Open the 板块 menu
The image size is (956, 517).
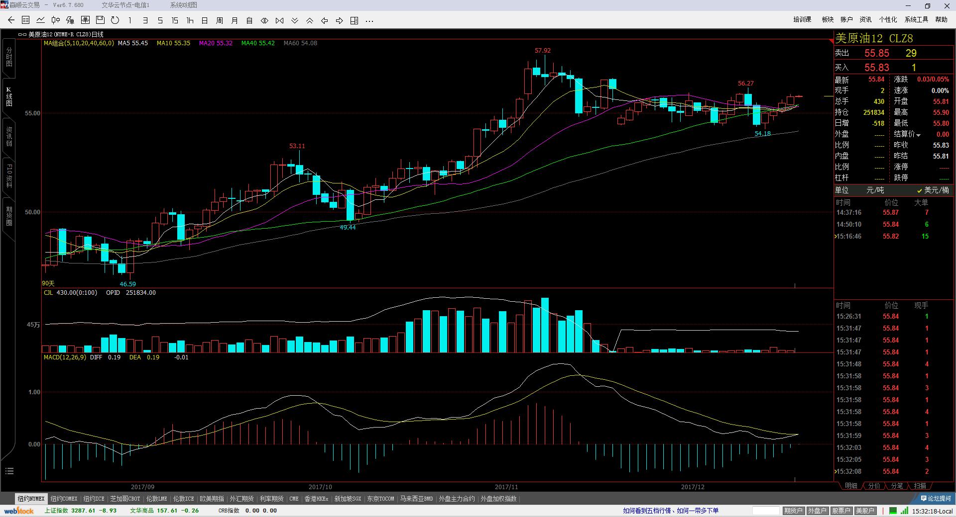coord(828,19)
